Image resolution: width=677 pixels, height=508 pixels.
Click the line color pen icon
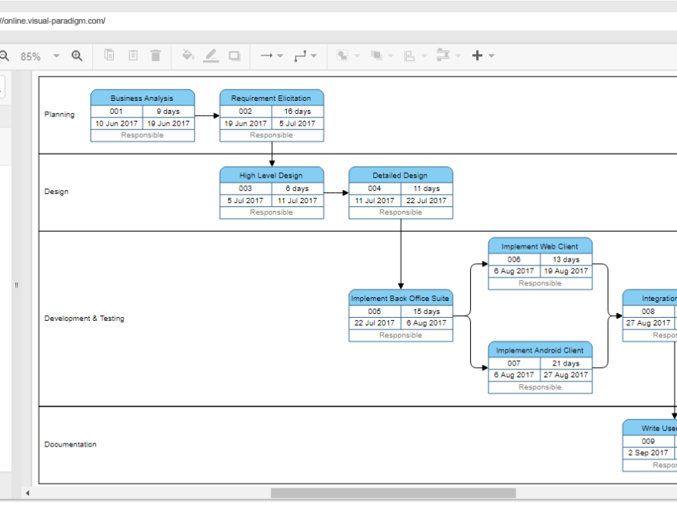pyautogui.click(x=211, y=55)
